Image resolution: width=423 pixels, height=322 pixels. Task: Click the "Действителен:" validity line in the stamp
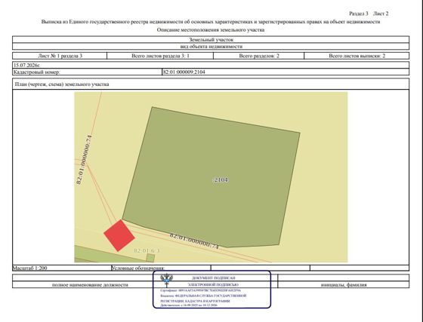pyautogui.click(x=189, y=305)
